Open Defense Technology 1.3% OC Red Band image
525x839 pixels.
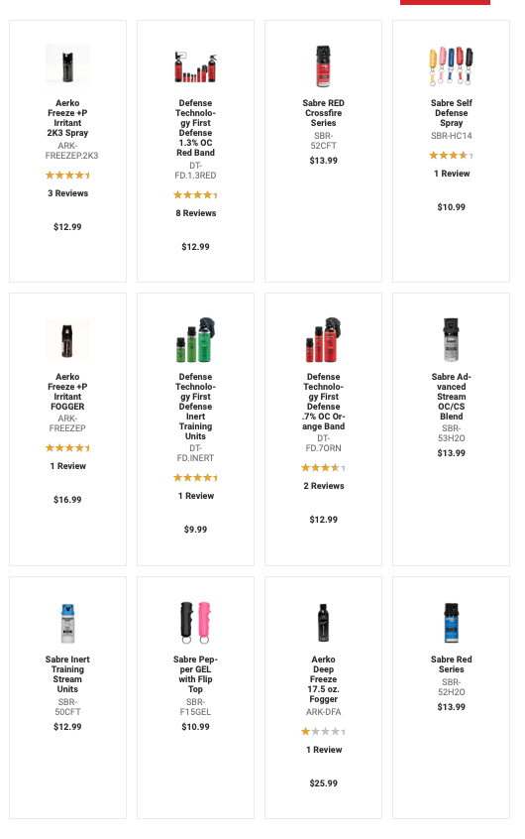[x=196, y=66]
